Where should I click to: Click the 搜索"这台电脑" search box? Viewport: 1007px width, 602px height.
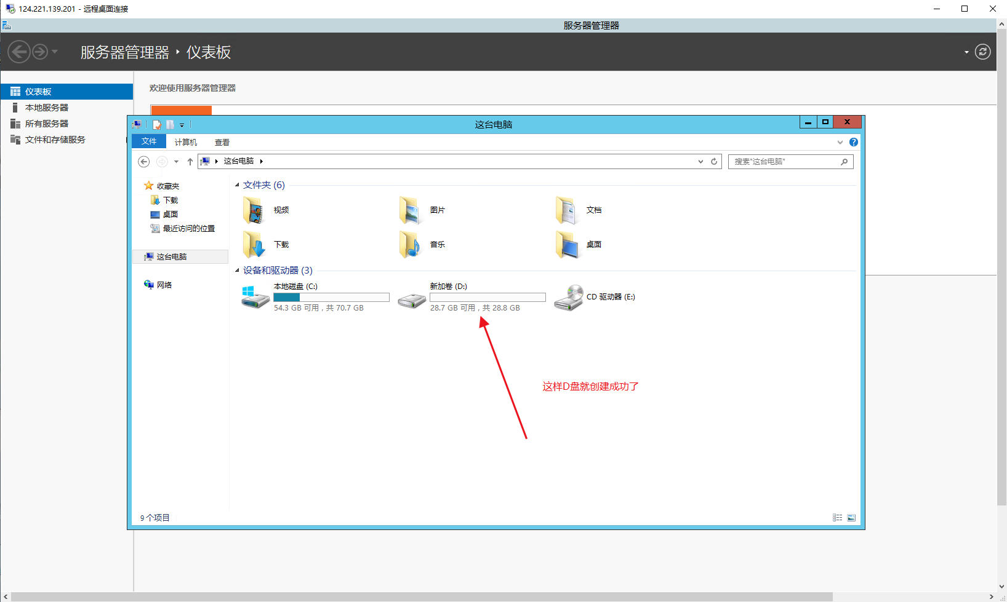pyautogui.click(x=784, y=162)
